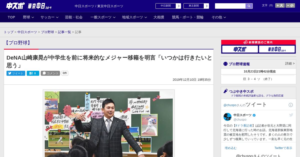Image resolution: width=300 pixels, height=157 pixels.
Task: Open 中日スポーツ Twitter account name
Action: point(242,115)
